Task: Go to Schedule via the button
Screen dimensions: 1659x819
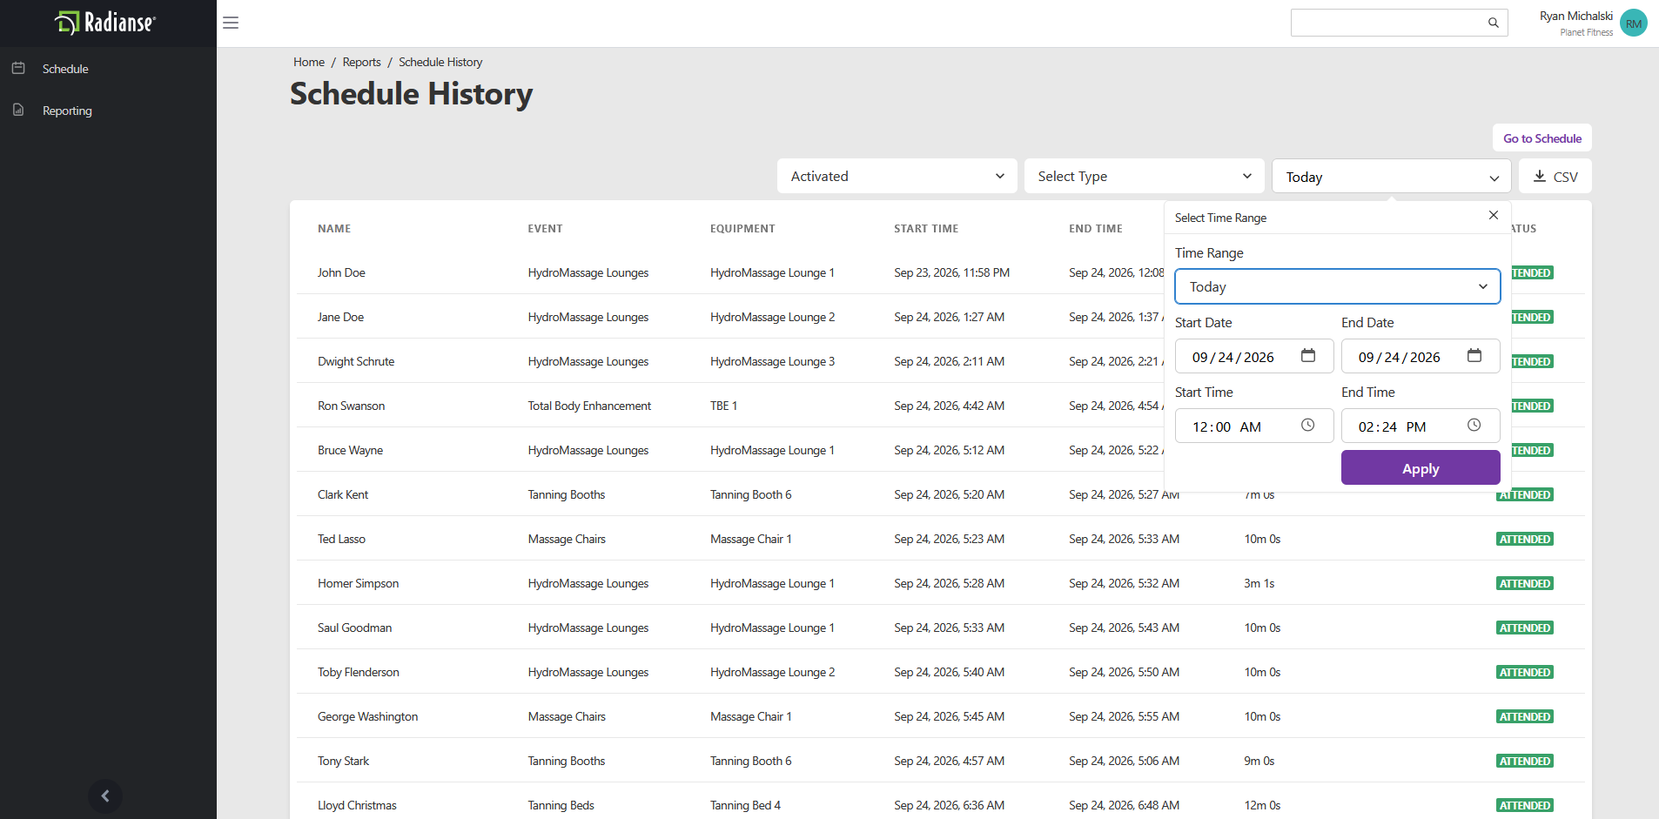Action: tap(1542, 138)
